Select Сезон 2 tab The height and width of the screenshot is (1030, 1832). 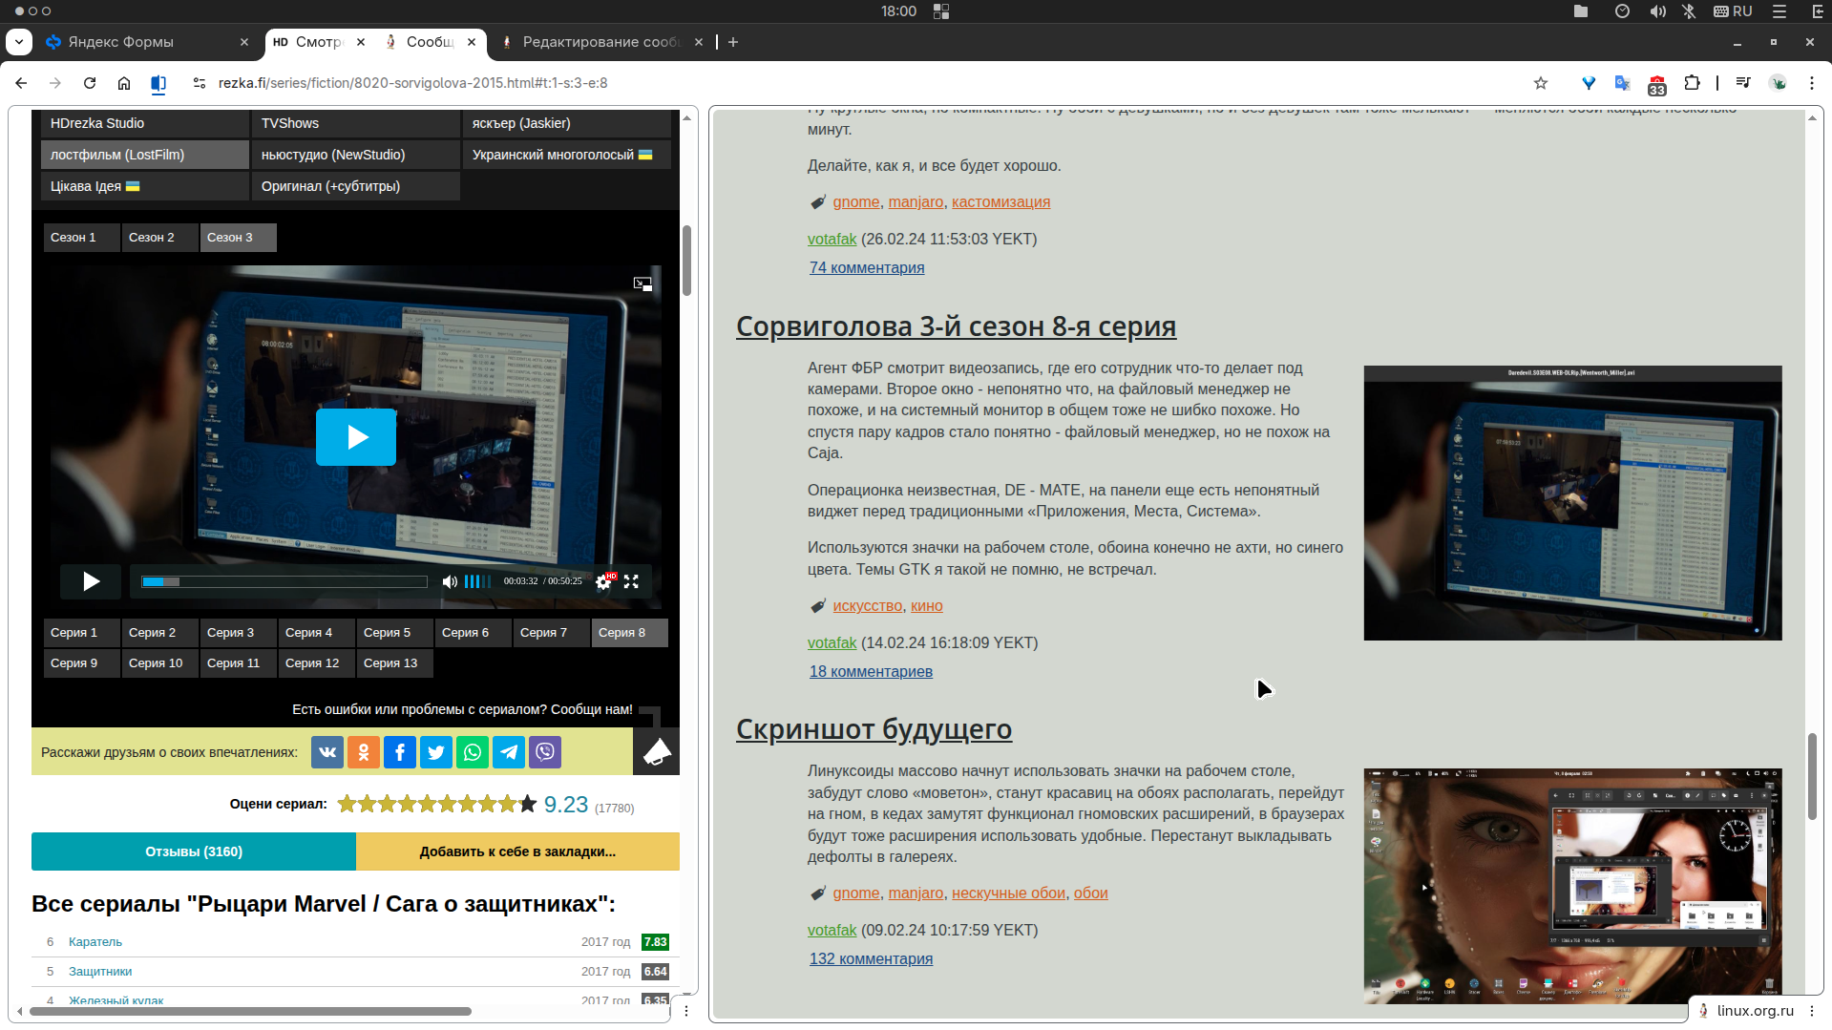152,238
